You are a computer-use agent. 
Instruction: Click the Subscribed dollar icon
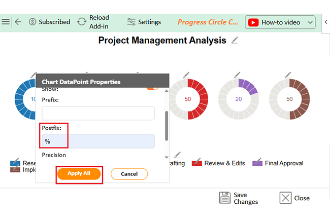[x=33, y=22]
